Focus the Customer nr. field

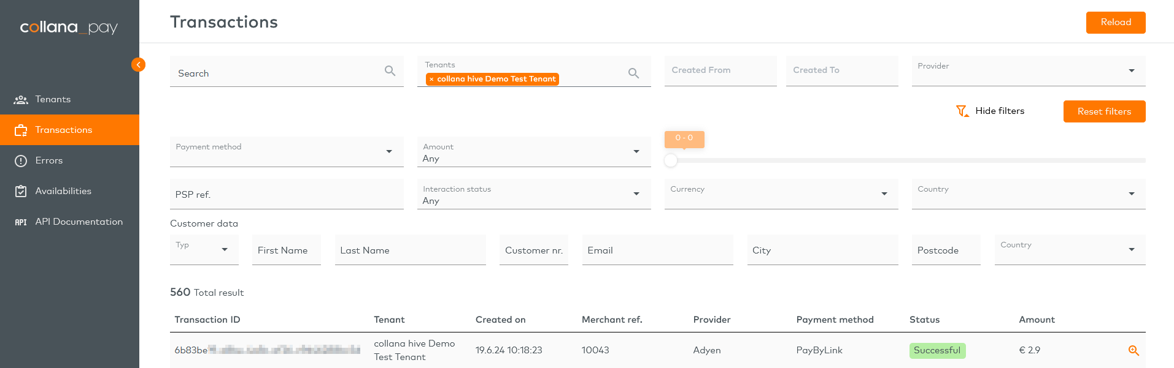point(534,250)
